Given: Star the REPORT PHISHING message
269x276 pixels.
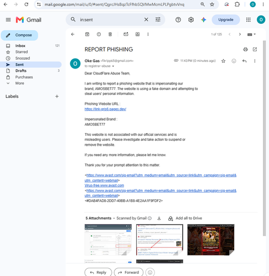Looking at the screenshot, I should click(224, 61).
